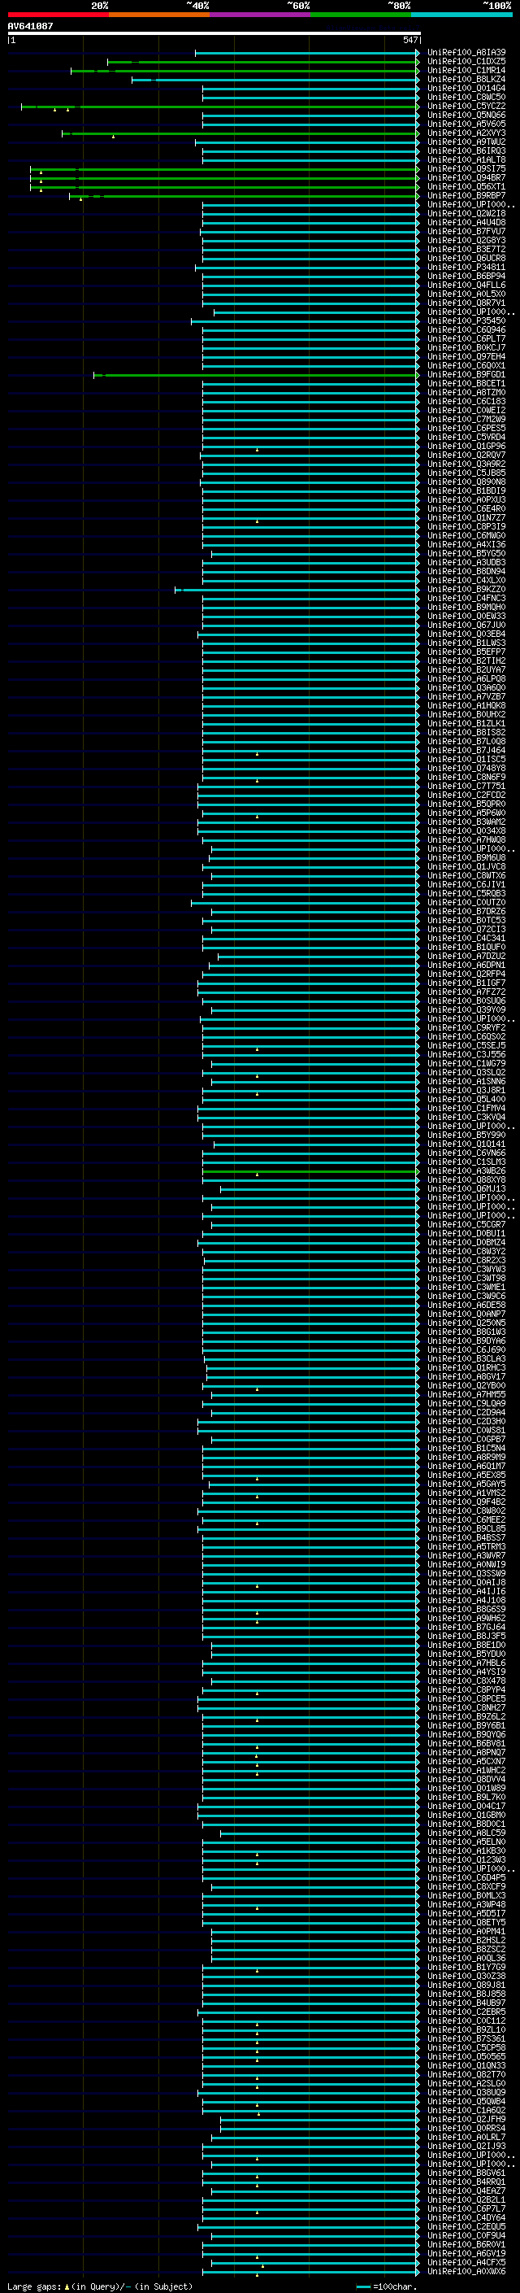The height and width of the screenshot is (2293, 520).
Task: Select the query name AV641087
Action: point(30,26)
